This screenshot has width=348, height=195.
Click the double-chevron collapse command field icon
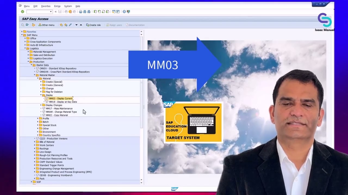[55, 12]
